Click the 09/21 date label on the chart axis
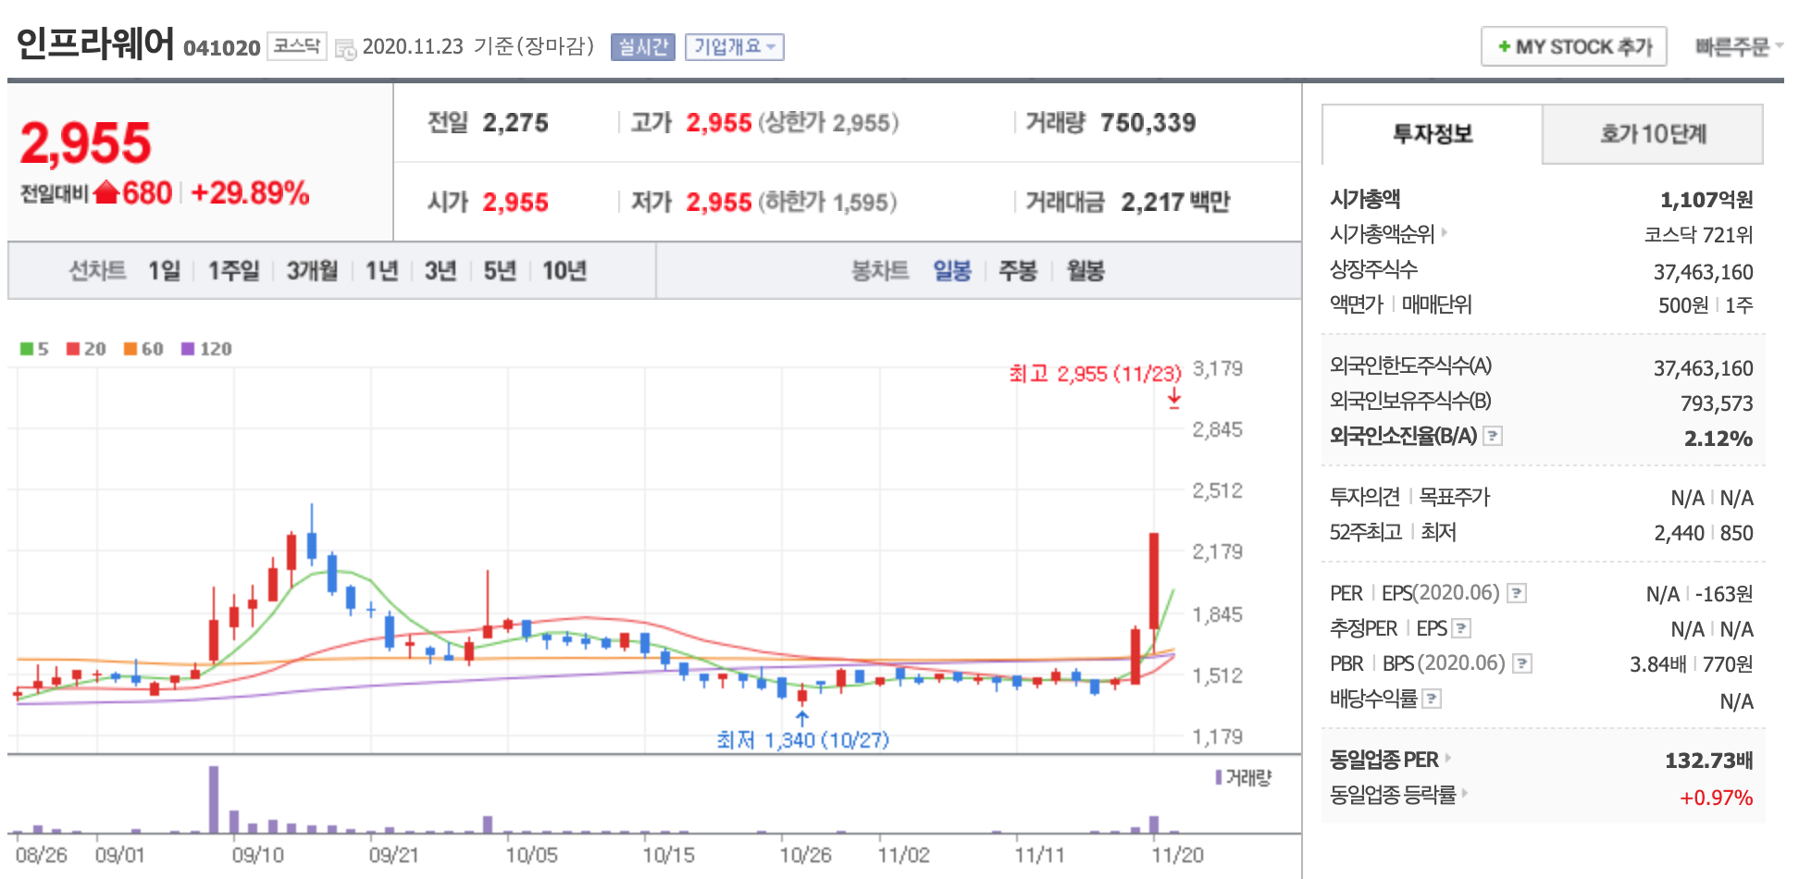 pyautogui.click(x=394, y=855)
